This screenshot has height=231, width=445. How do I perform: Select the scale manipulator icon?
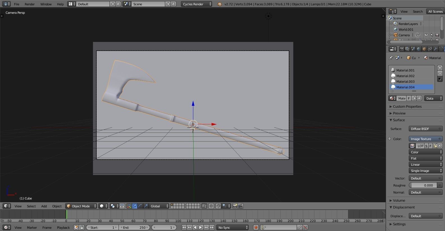[x=146, y=206]
